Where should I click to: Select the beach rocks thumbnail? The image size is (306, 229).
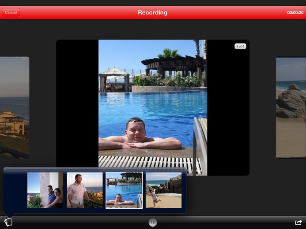[x=163, y=190]
